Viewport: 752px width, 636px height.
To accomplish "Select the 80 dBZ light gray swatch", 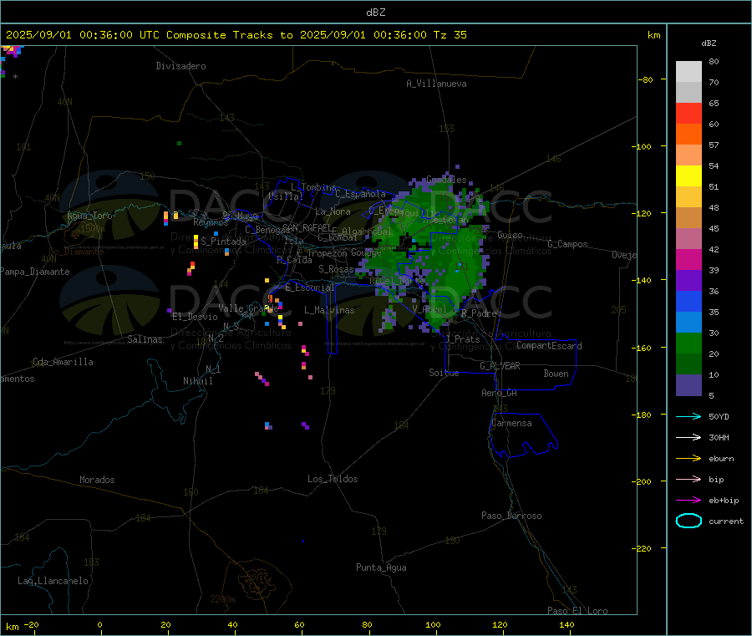I will (688, 72).
